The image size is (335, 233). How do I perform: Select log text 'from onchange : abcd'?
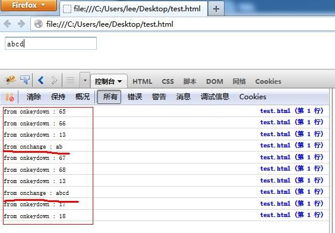[36, 193]
